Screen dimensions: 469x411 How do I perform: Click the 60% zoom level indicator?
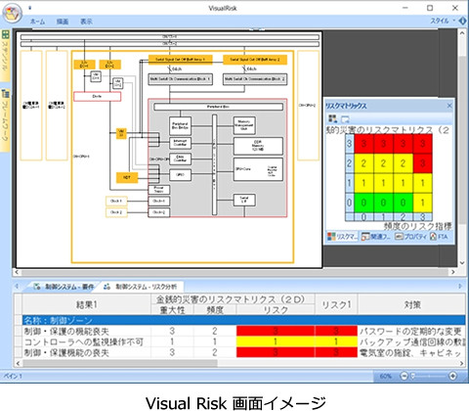[x=385, y=376]
